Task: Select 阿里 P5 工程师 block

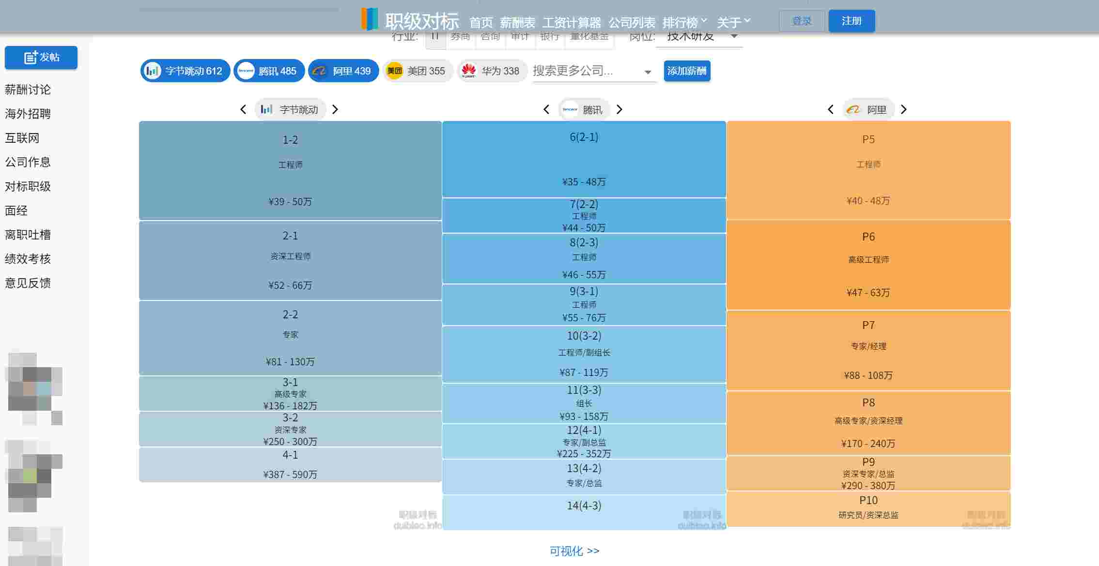Action: point(868,170)
